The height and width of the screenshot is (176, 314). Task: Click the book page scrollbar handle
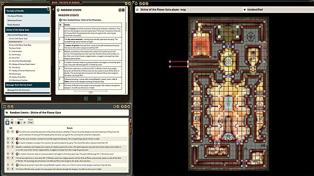coord(126,26)
